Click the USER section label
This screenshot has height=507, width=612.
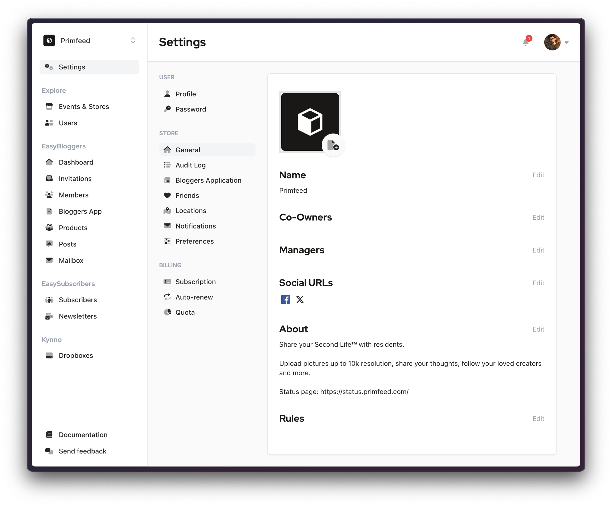tap(167, 78)
